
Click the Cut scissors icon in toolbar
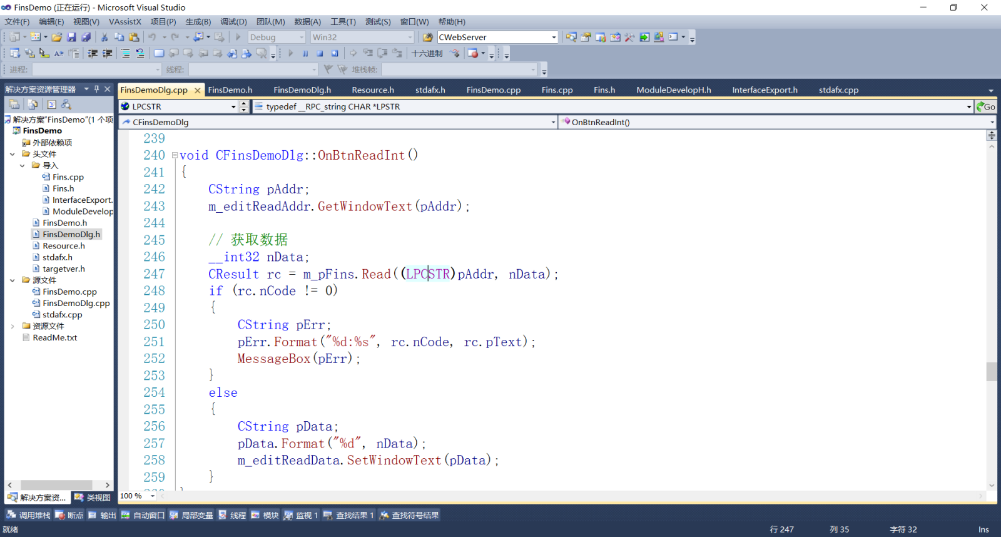click(x=104, y=38)
